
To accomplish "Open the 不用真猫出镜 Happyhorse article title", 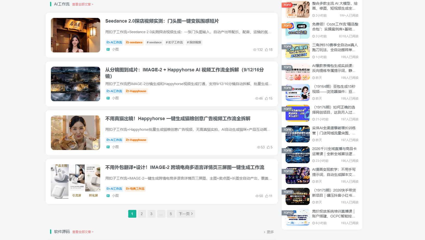I will coord(178,119).
